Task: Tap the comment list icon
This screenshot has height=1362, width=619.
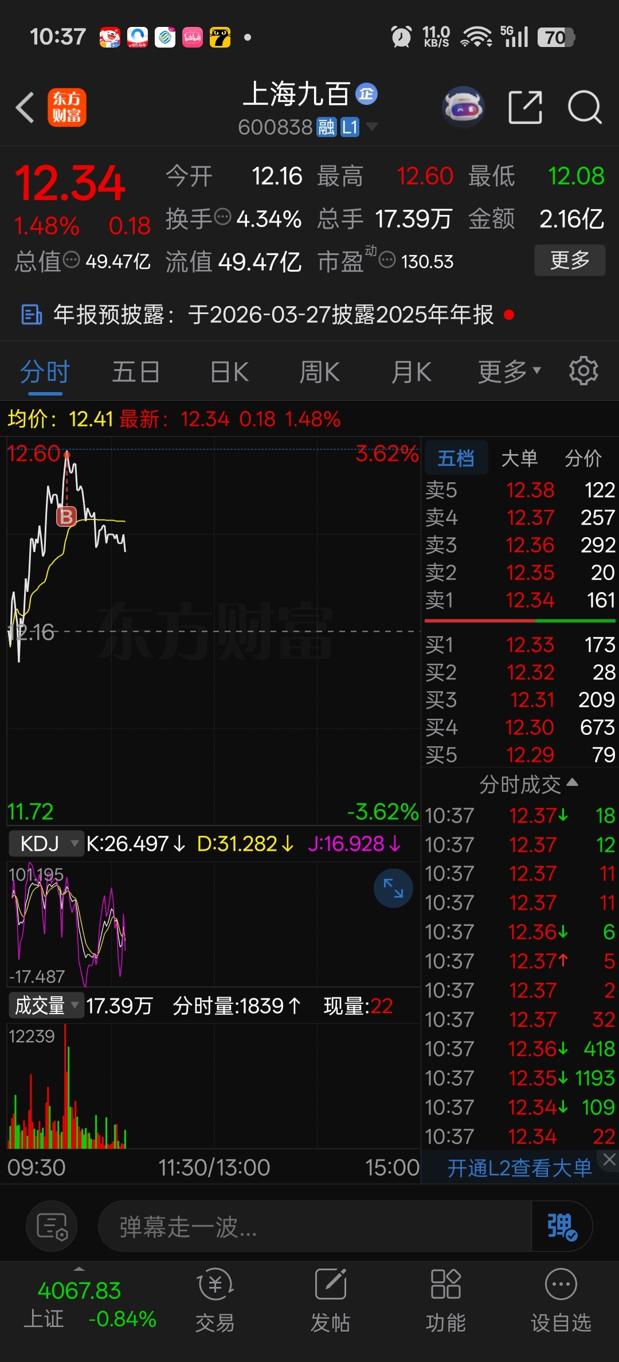Action: [x=52, y=1226]
